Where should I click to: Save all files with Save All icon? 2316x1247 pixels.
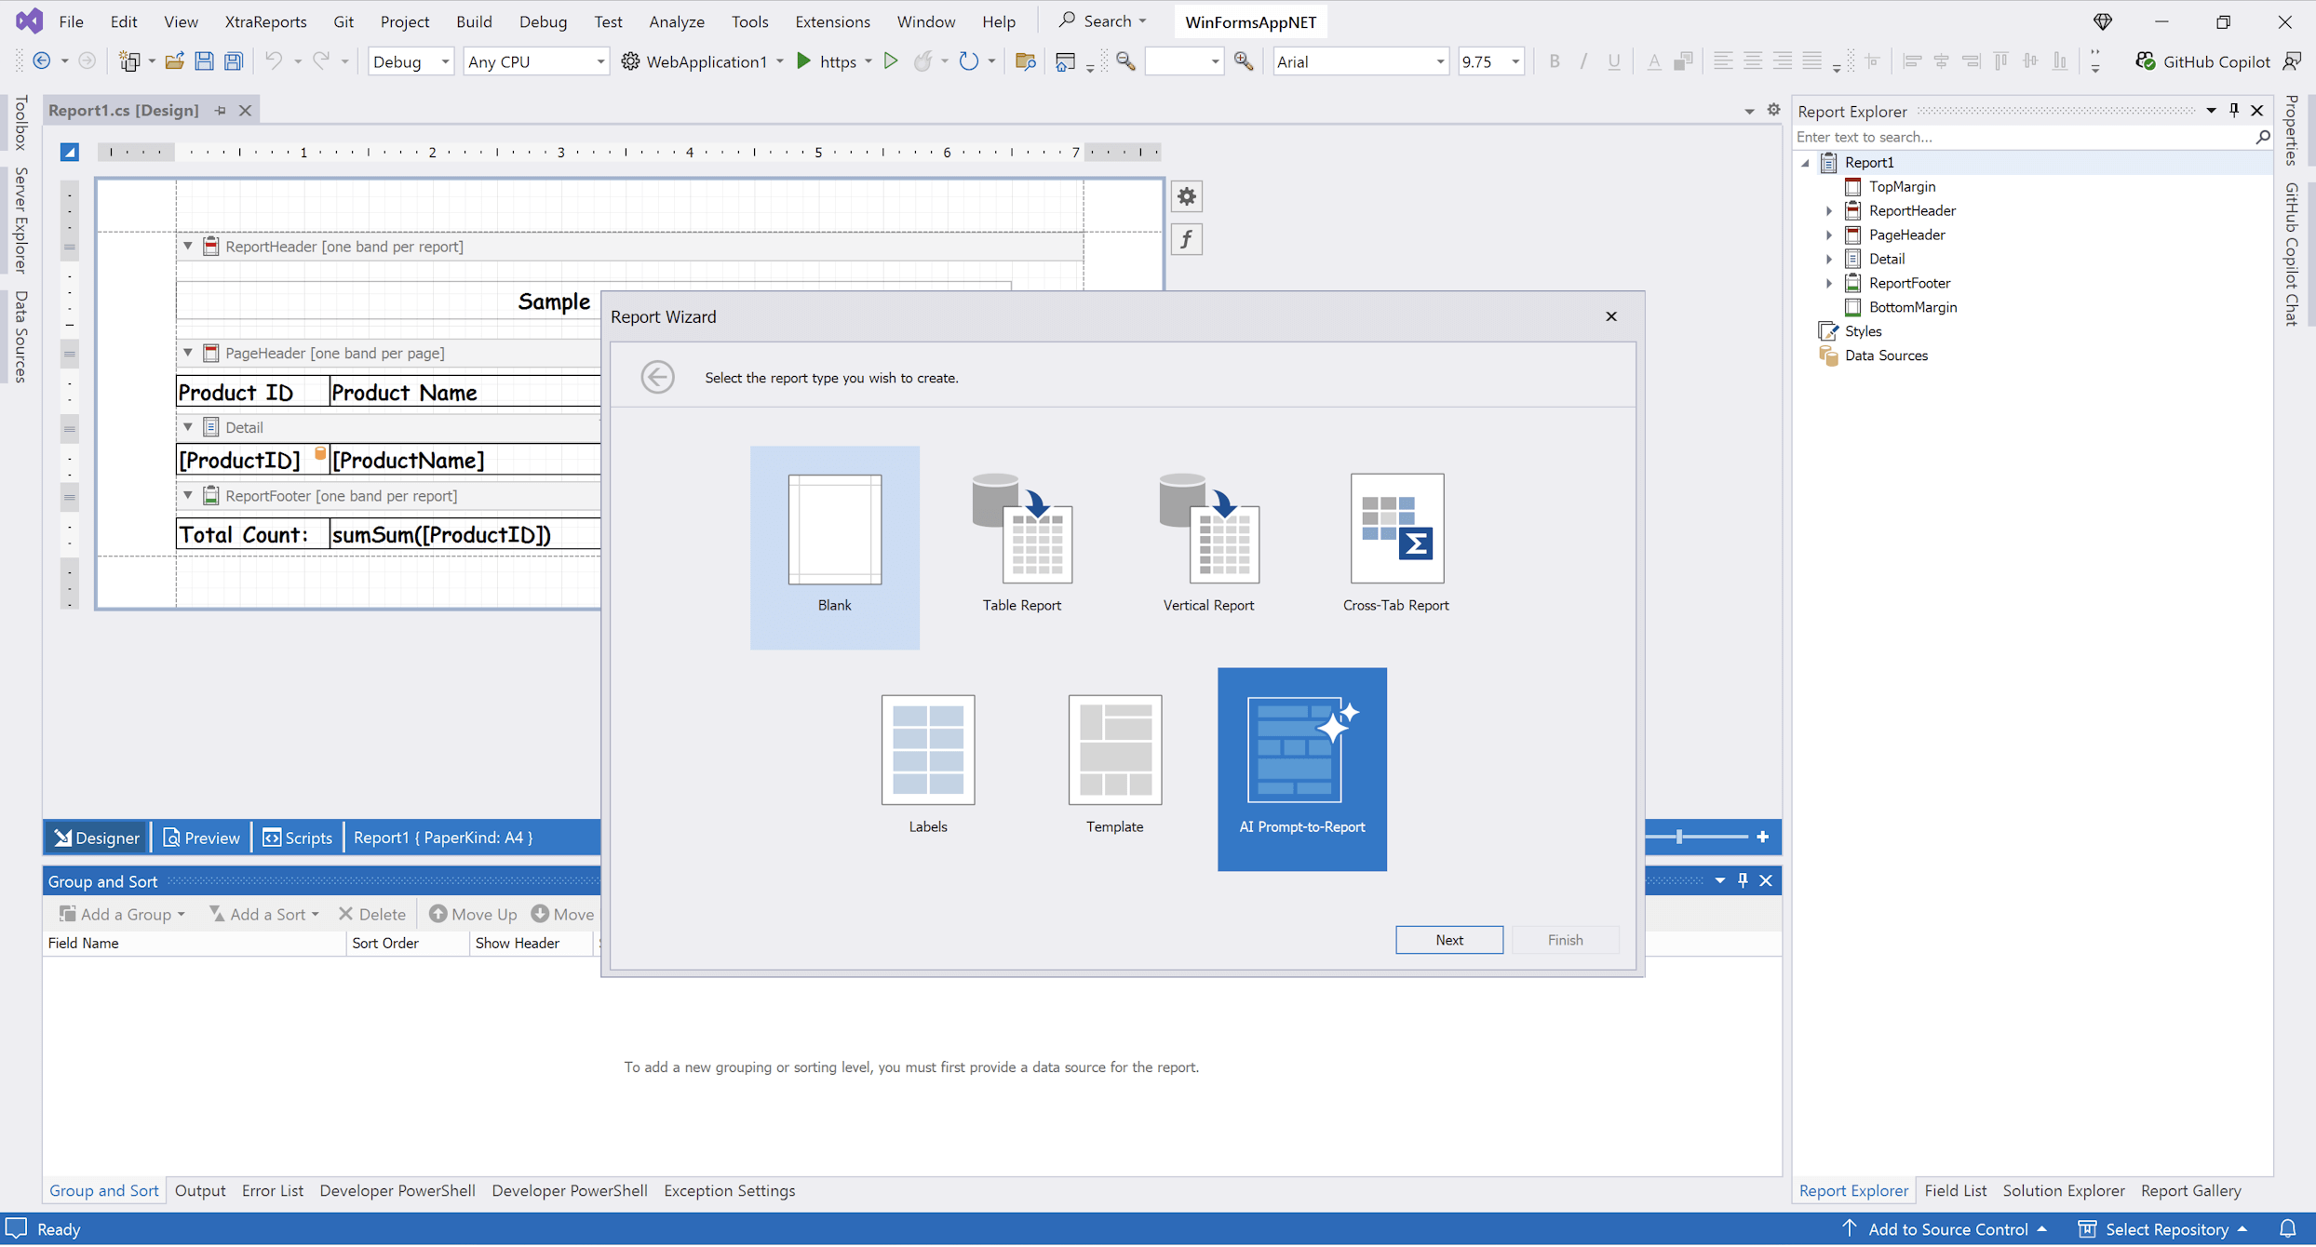(233, 60)
